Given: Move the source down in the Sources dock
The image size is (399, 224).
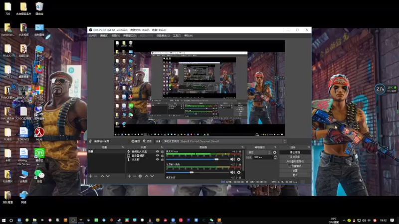Looking at the screenshot, I should pos(152,176).
